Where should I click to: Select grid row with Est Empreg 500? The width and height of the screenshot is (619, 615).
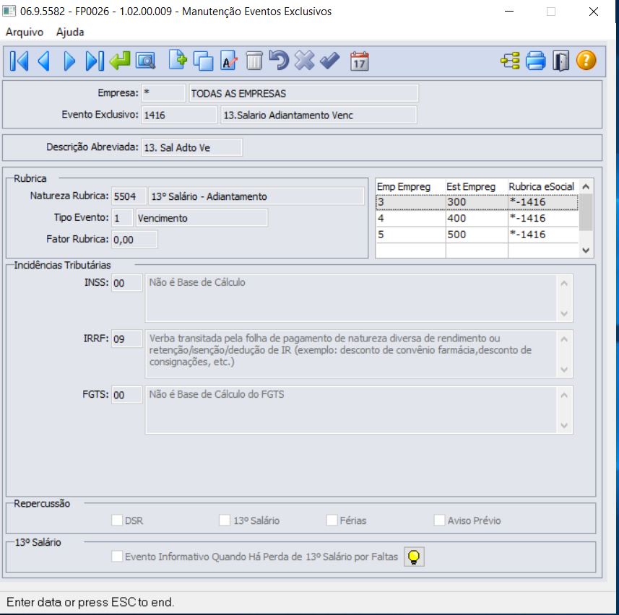[x=477, y=235]
